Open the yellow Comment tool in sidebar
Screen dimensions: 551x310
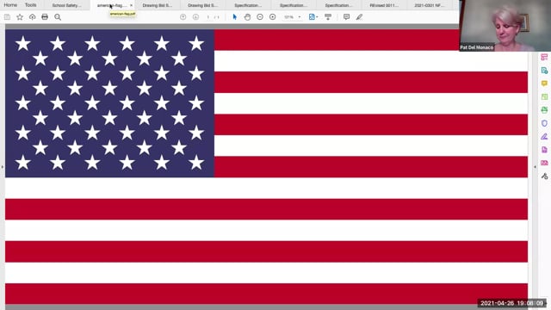pos(544,84)
